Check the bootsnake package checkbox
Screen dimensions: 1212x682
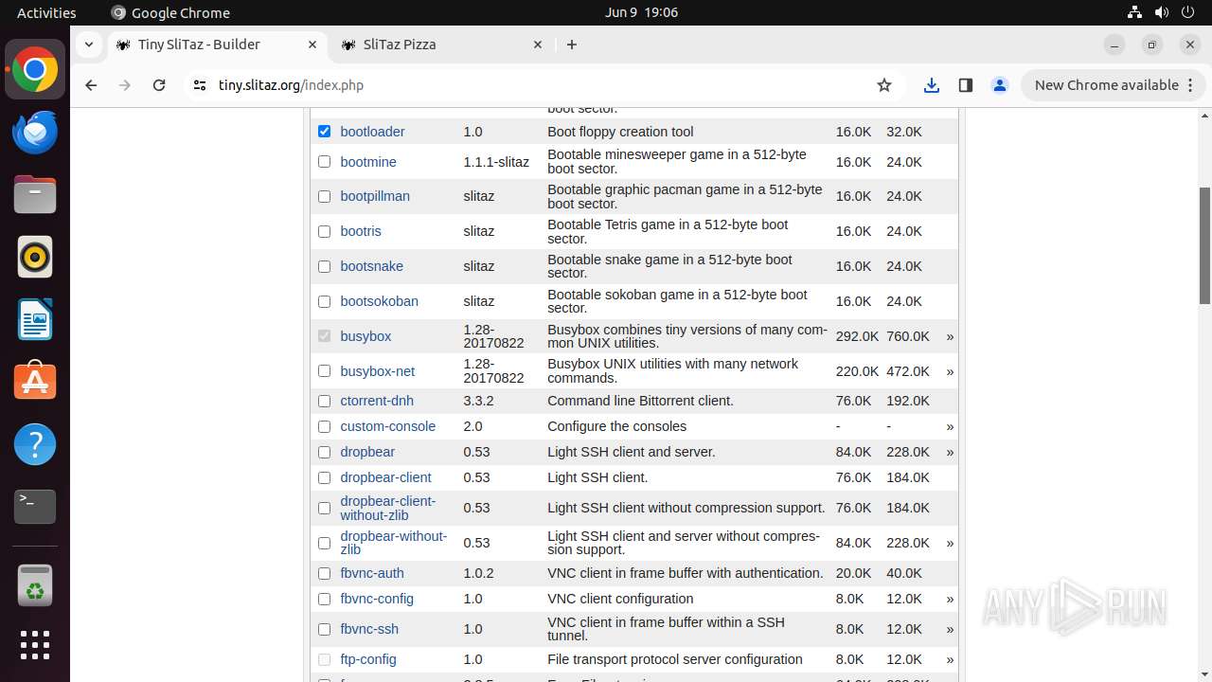tap(324, 267)
